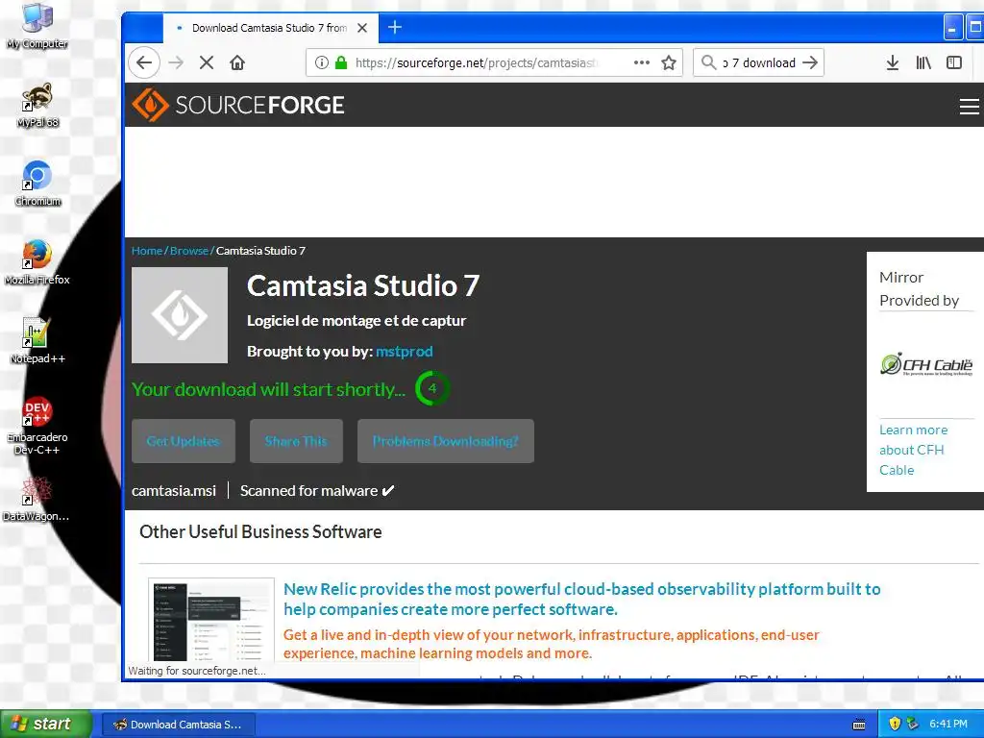The height and width of the screenshot is (738, 984).
Task: Open the Windows start button
Action: tap(46, 724)
